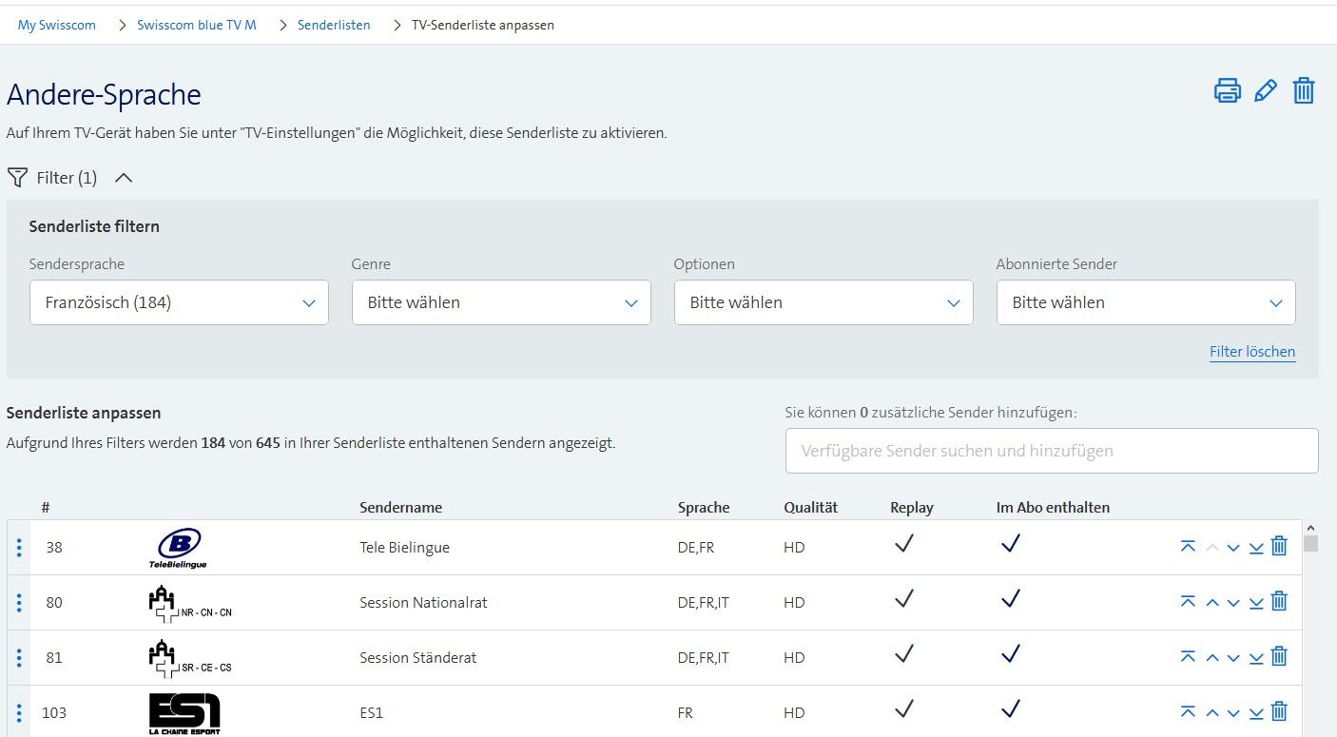Click the channel name Tele Bielingue
Image resolution: width=1337 pixels, height=737 pixels.
pos(404,548)
